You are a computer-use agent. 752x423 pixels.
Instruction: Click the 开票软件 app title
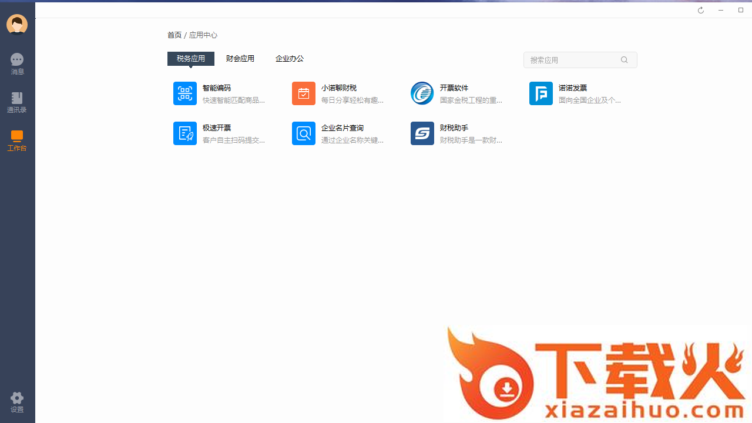pos(454,88)
